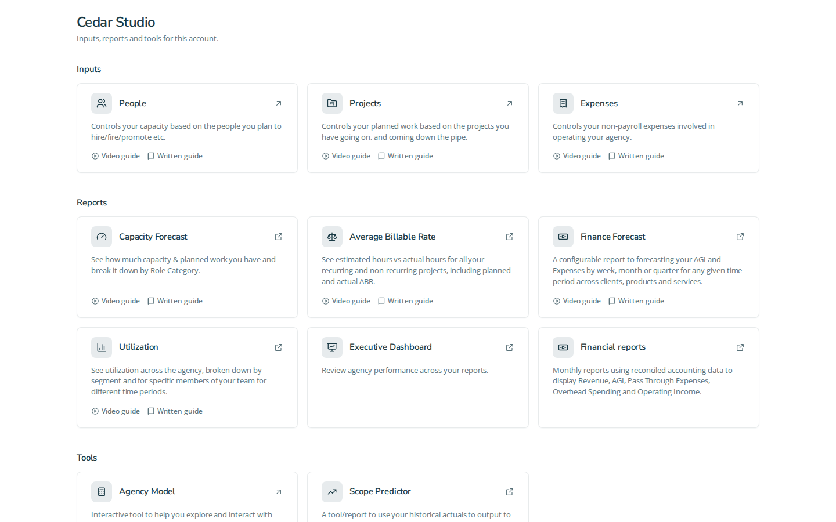The height and width of the screenshot is (522, 836).
Task: Open Average Billable Rate external link icon
Action: pos(510,237)
